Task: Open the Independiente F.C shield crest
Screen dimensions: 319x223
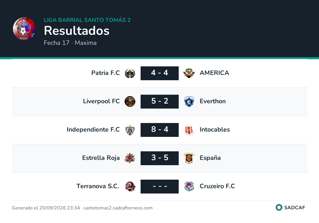Action: click(x=130, y=130)
